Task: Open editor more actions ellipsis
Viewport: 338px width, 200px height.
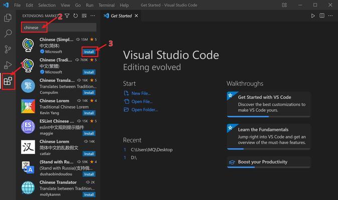Action: pos(330,15)
